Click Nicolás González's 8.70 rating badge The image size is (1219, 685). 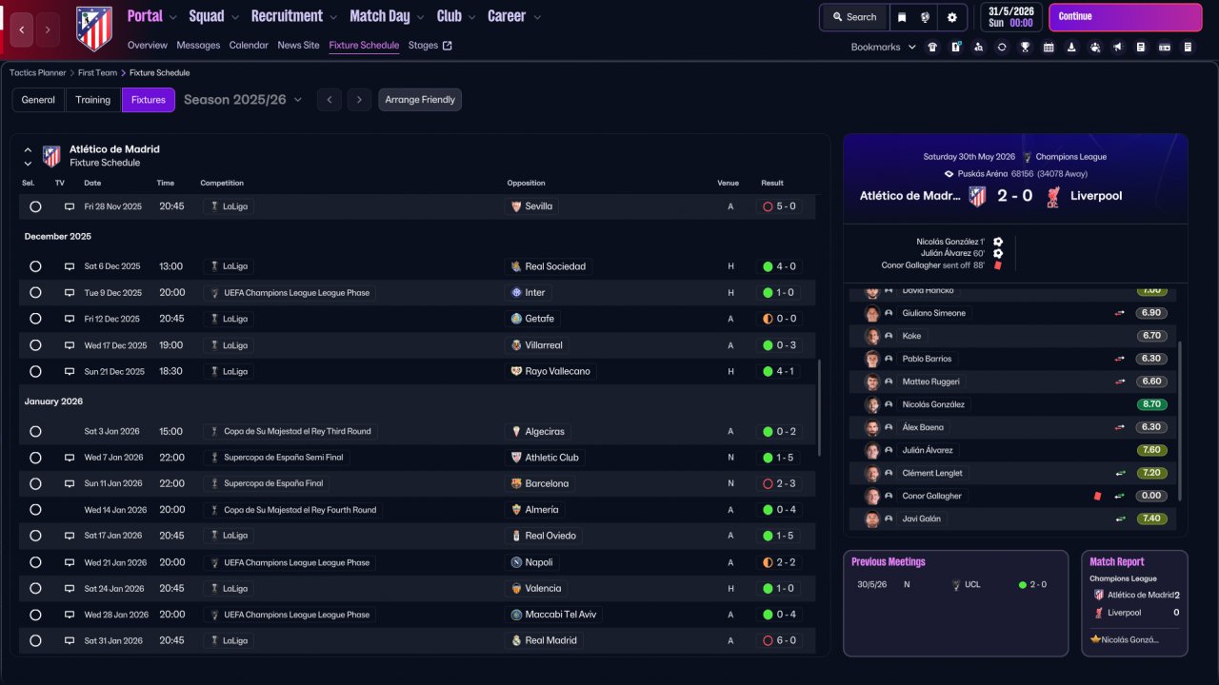pos(1151,404)
